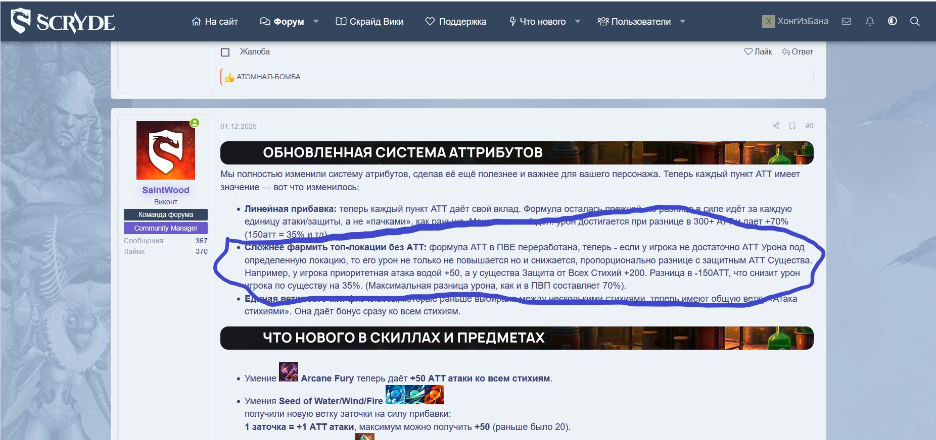Open the Scryde logo homepage link
Viewport: 936px width, 440px height.
coord(63,21)
